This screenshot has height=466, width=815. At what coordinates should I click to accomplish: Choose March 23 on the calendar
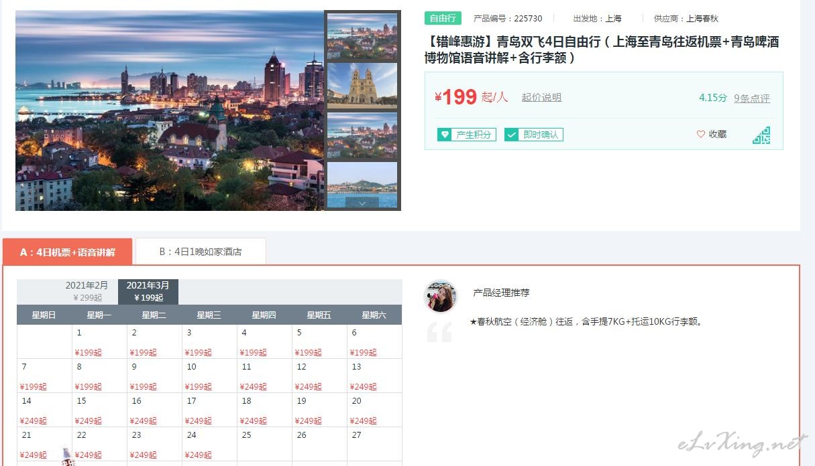pyautogui.click(x=154, y=444)
